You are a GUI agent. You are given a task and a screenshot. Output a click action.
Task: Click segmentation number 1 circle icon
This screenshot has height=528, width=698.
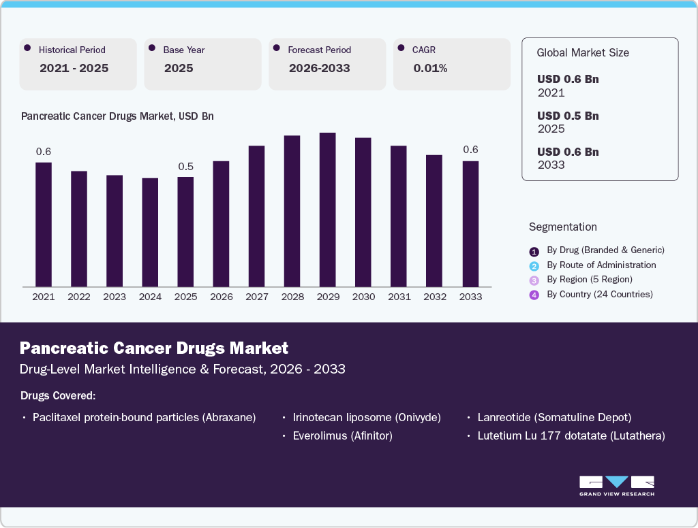(534, 252)
